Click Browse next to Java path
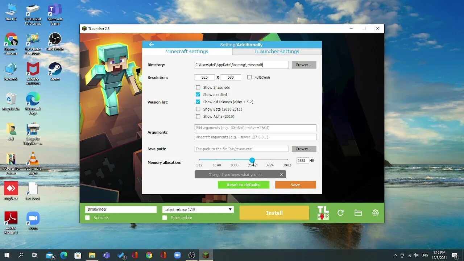This screenshot has height=261, width=464. click(304, 149)
